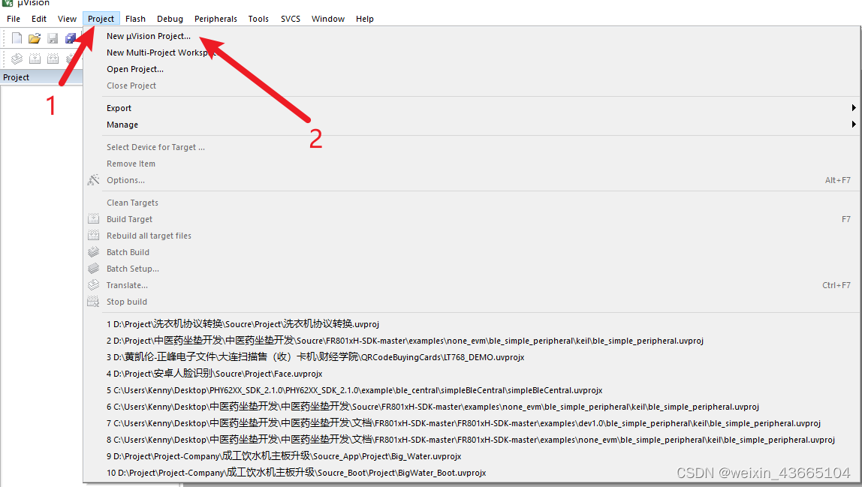
Task: Click the Save floppy disk icon
Action: [53, 38]
